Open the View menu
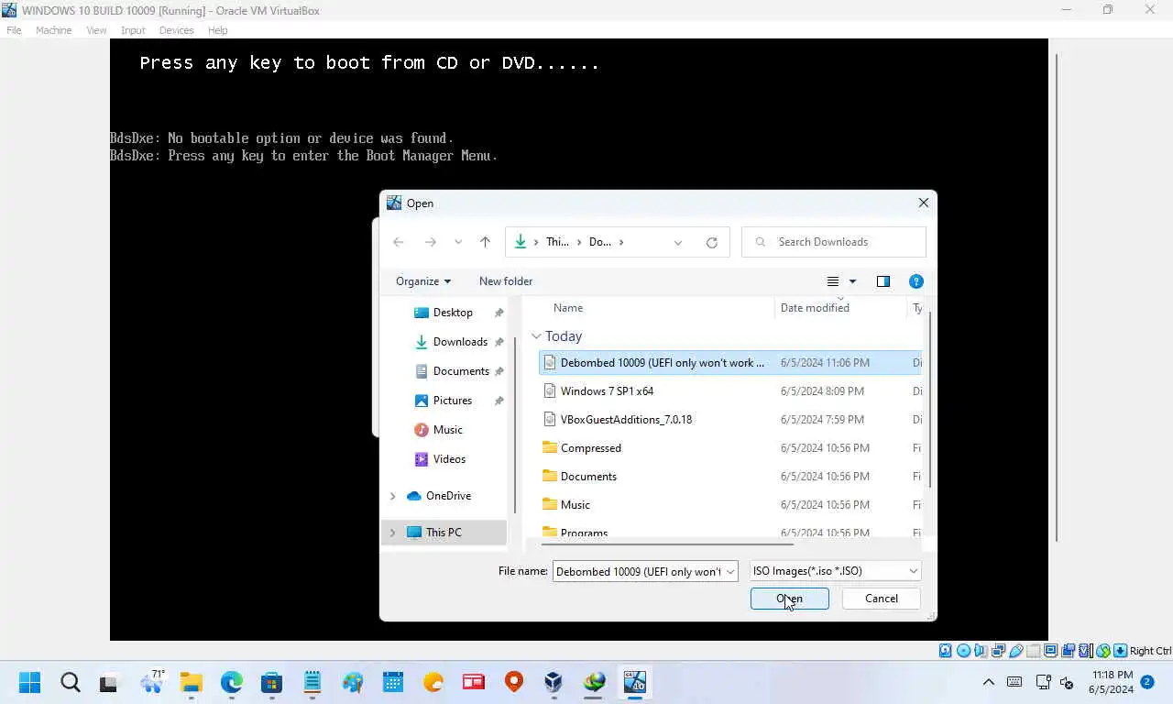Screen dimensions: 1173x704 [x=96, y=30]
